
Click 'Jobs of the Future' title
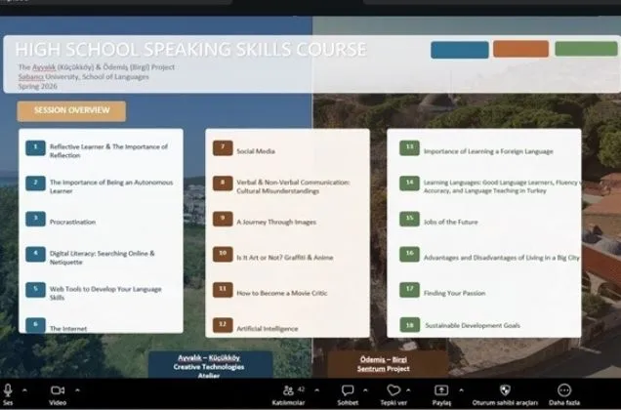pyautogui.click(x=451, y=222)
